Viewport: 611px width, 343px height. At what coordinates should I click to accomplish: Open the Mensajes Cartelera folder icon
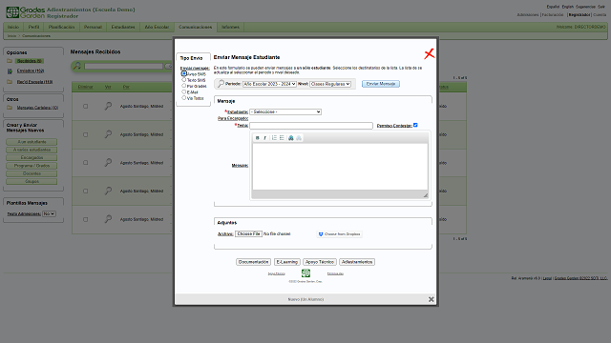click(10, 108)
